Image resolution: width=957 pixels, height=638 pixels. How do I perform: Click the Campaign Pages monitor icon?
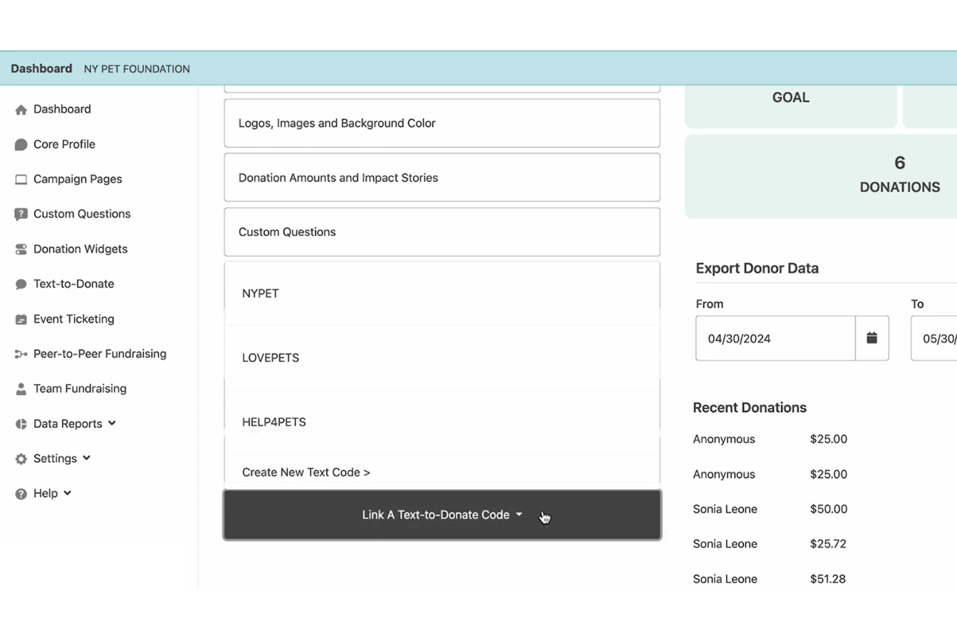click(x=21, y=179)
